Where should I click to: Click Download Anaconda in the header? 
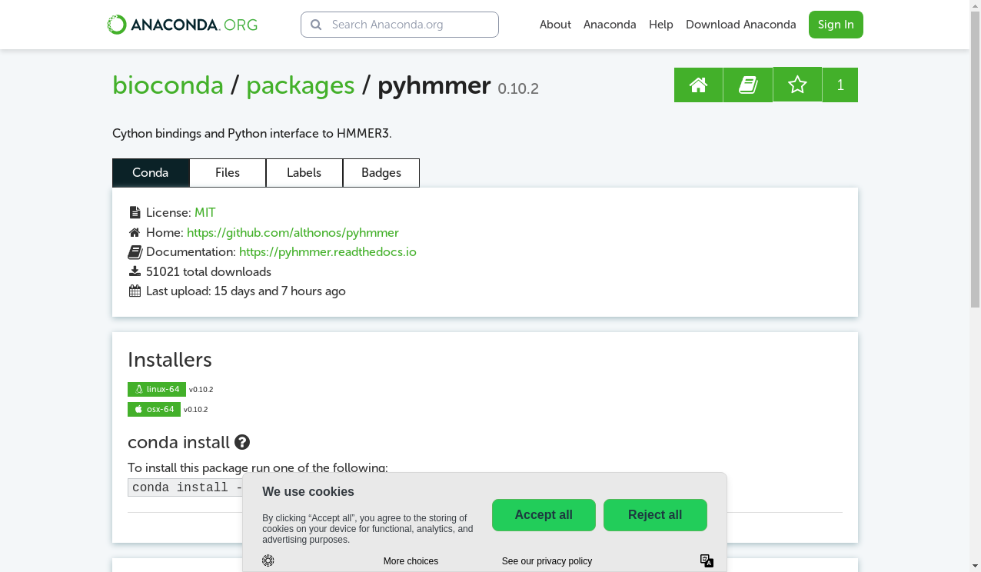pos(741,25)
